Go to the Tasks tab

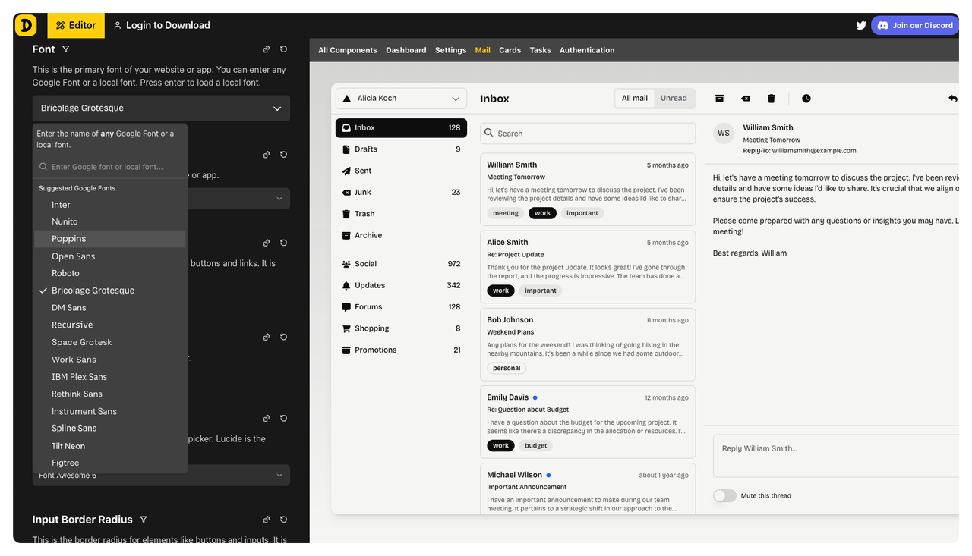click(x=540, y=50)
